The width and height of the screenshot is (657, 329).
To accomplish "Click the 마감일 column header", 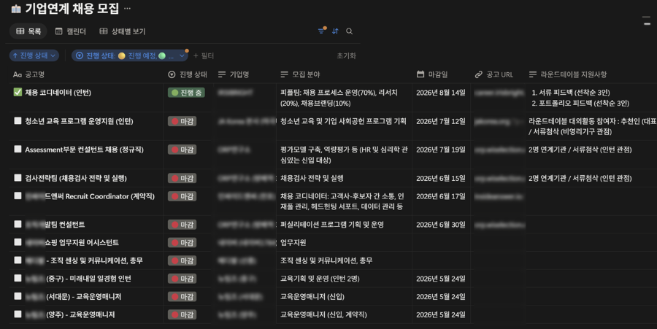I will (x=432, y=74).
